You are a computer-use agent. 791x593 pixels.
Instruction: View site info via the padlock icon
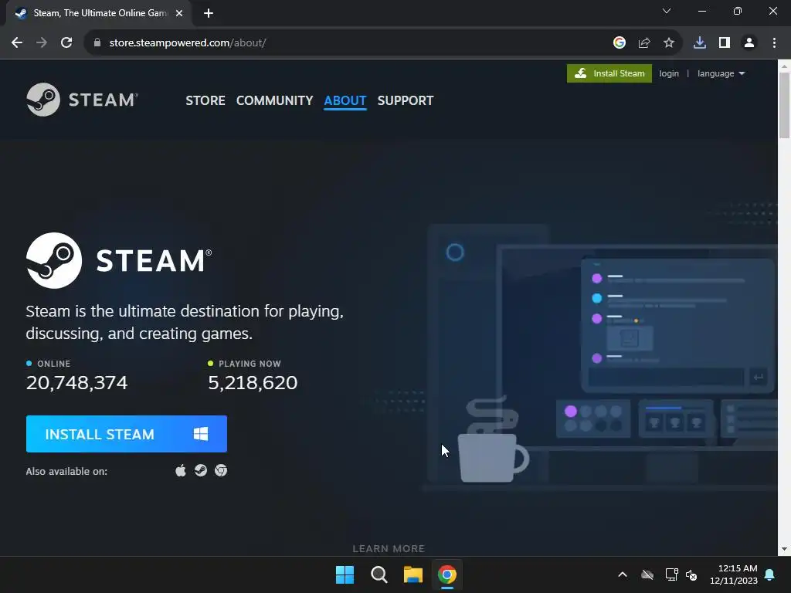(97, 43)
